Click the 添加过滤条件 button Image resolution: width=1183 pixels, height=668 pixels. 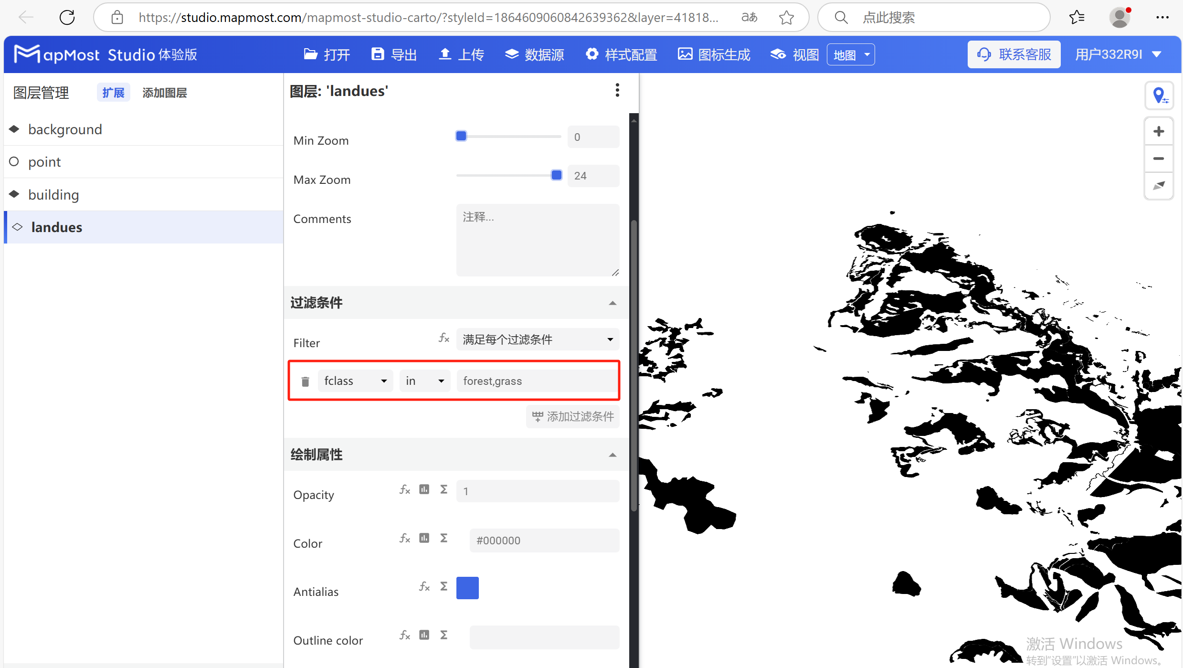point(572,416)
